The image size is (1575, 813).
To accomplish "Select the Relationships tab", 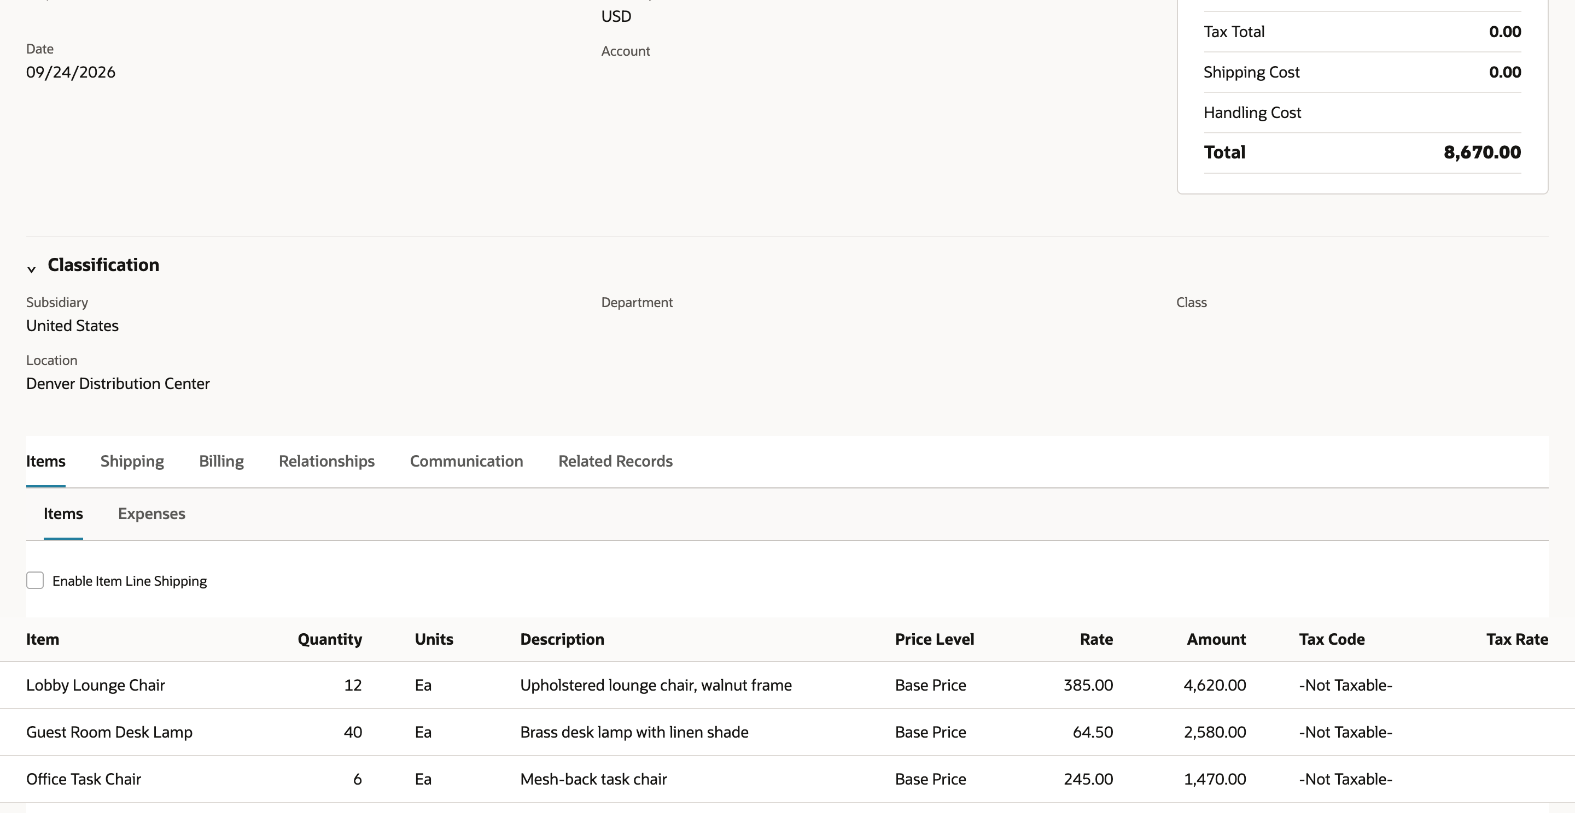I will coord(326,461).
